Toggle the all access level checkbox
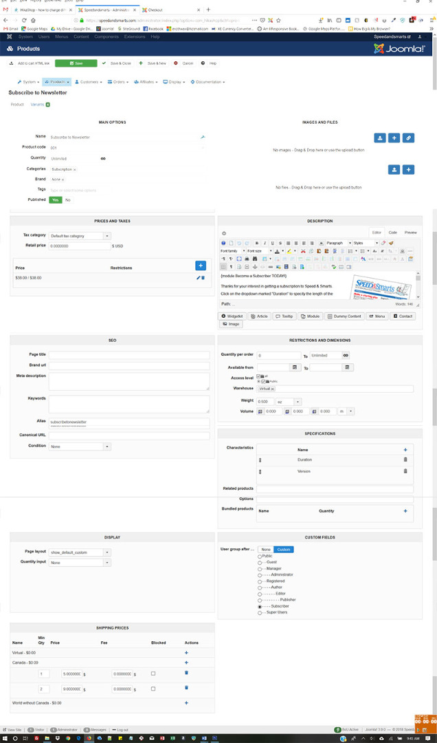This screenshot has width=437, height=743. point(259,376)
